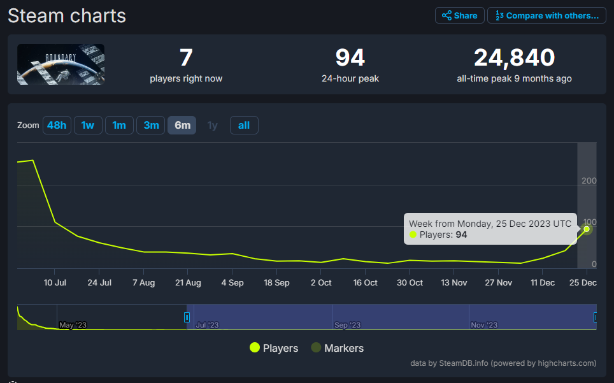Open Compare with others dialog
614x383 pixels.
point(546,16)
